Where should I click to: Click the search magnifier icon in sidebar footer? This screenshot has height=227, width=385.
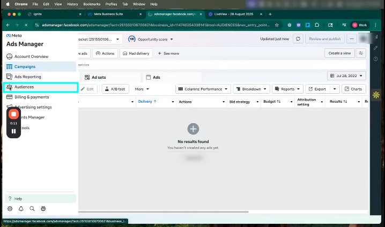click(32, 209)
